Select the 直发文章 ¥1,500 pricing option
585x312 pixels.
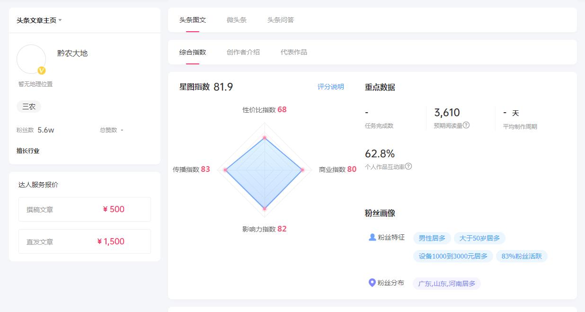click(84, 241)
